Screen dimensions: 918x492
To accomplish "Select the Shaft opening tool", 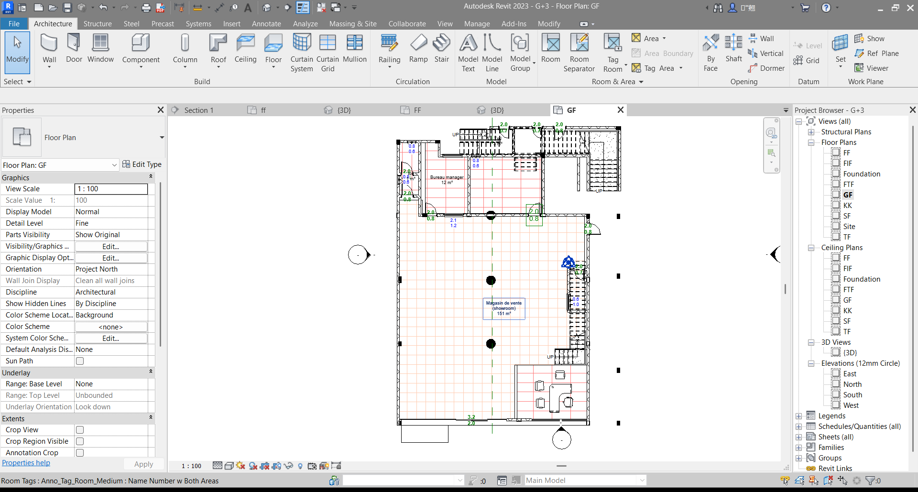I will coord(733,48).
